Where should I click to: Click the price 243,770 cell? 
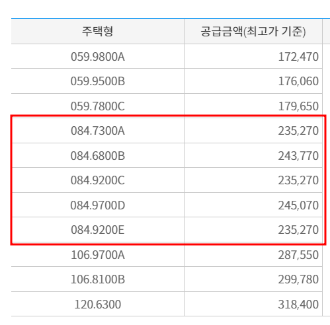pyautogui.click(x=253, y=155)
